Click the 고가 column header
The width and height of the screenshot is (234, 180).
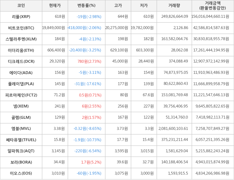click(x=118, y=6)
